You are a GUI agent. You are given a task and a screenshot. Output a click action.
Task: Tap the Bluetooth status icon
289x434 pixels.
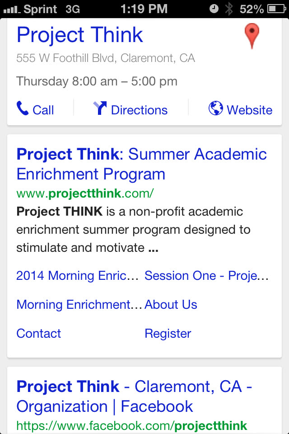pos(229,9)
